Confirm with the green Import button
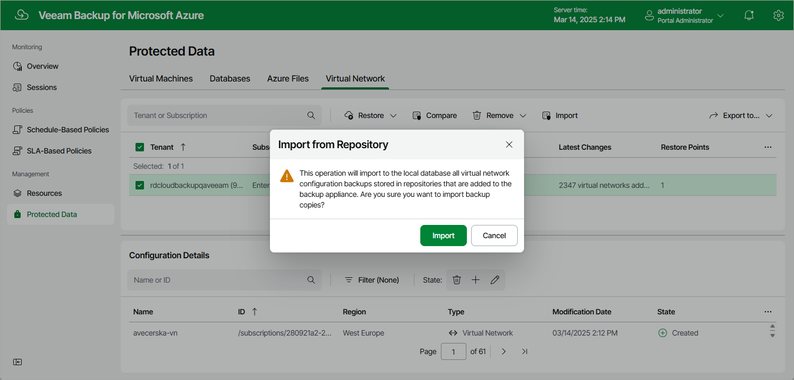794x380 pixels. 444,236
